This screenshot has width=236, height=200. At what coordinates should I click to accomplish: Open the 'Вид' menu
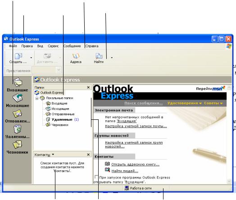tap(40, 46)
